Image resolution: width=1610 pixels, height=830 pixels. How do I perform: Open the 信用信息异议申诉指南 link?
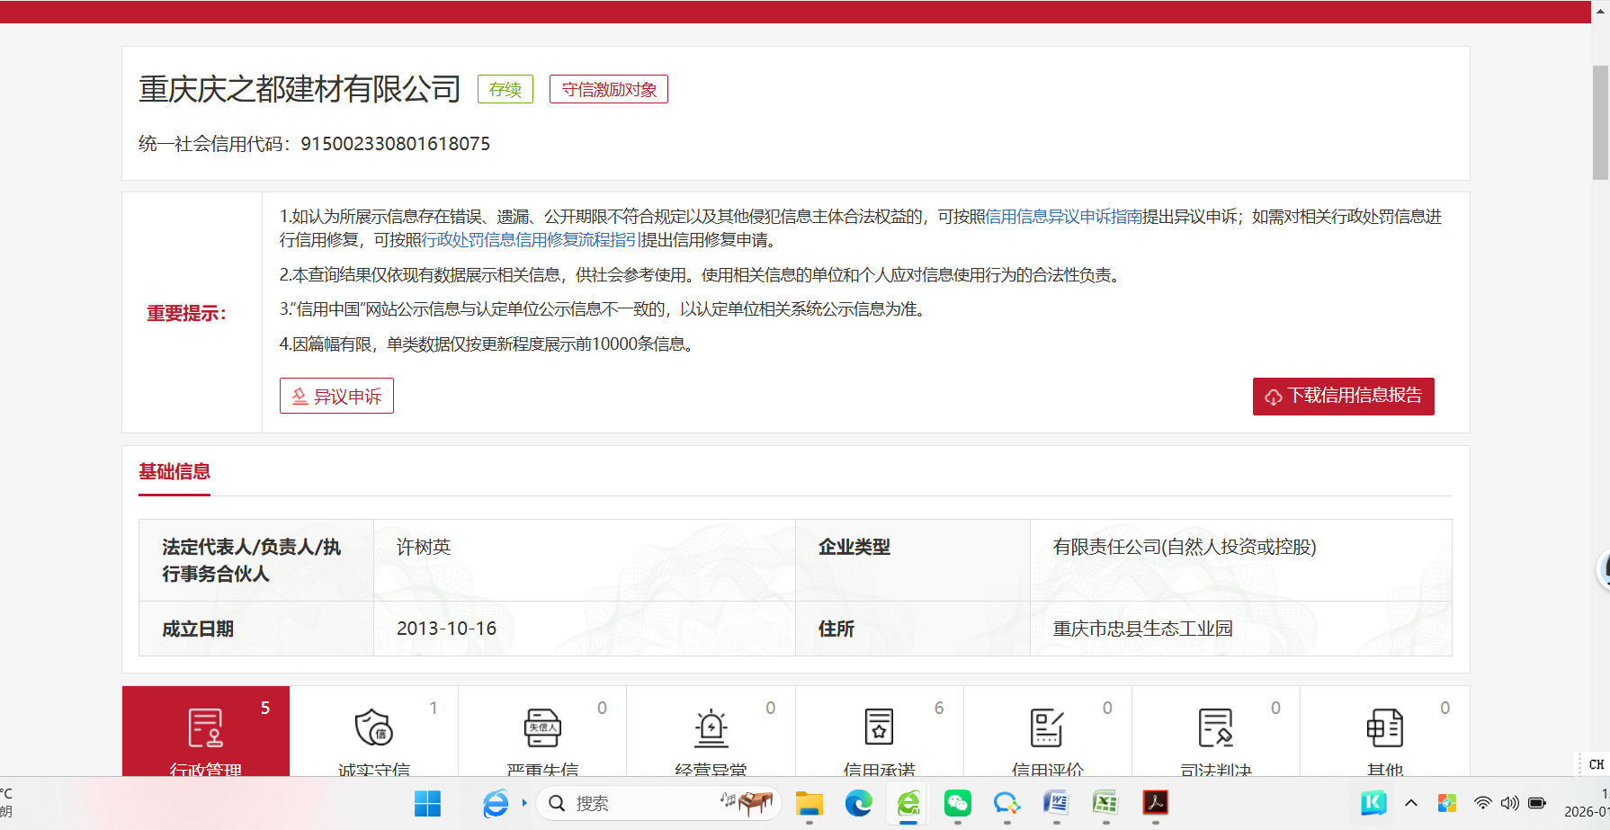pos(1063,217)
